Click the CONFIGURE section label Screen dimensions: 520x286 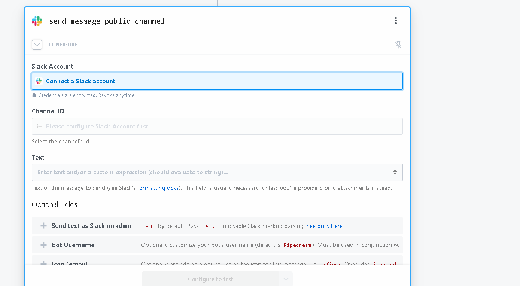point(63,45)
